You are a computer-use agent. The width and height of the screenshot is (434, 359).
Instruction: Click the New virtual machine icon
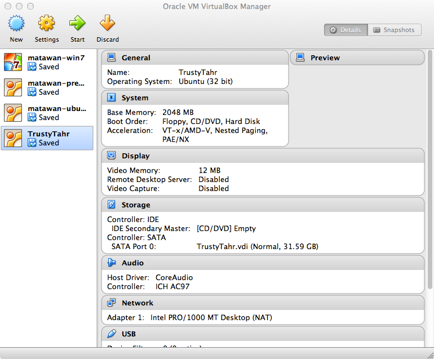16,23
